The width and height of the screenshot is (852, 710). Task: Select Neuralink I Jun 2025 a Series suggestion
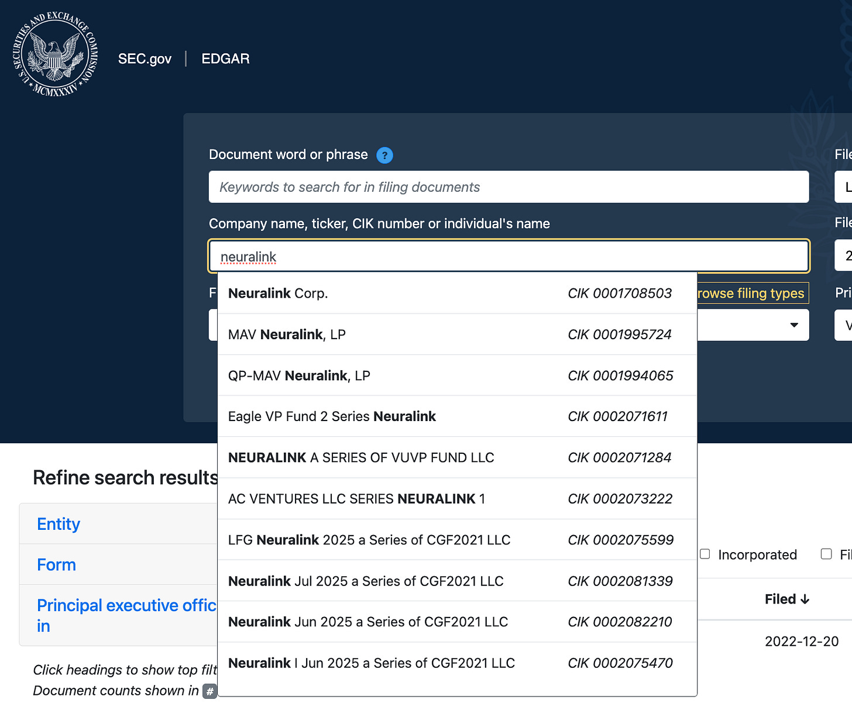pos(457,663)
